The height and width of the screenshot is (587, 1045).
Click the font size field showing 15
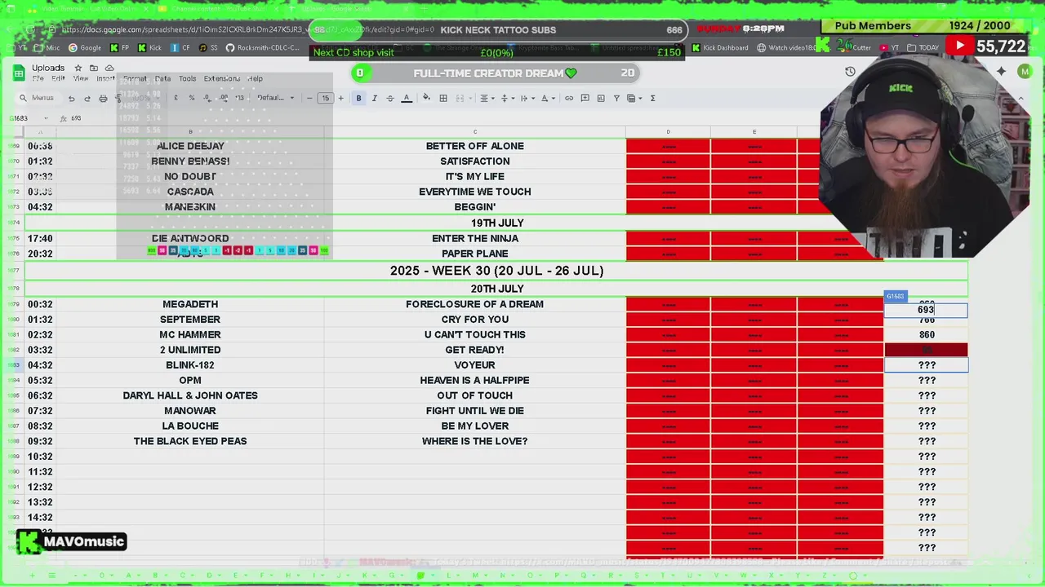coord(325,99)
